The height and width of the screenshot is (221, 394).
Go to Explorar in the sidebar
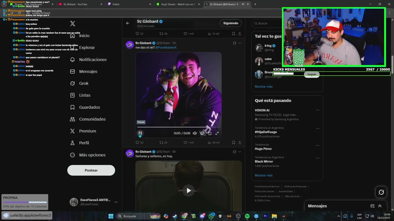(82, 48)
